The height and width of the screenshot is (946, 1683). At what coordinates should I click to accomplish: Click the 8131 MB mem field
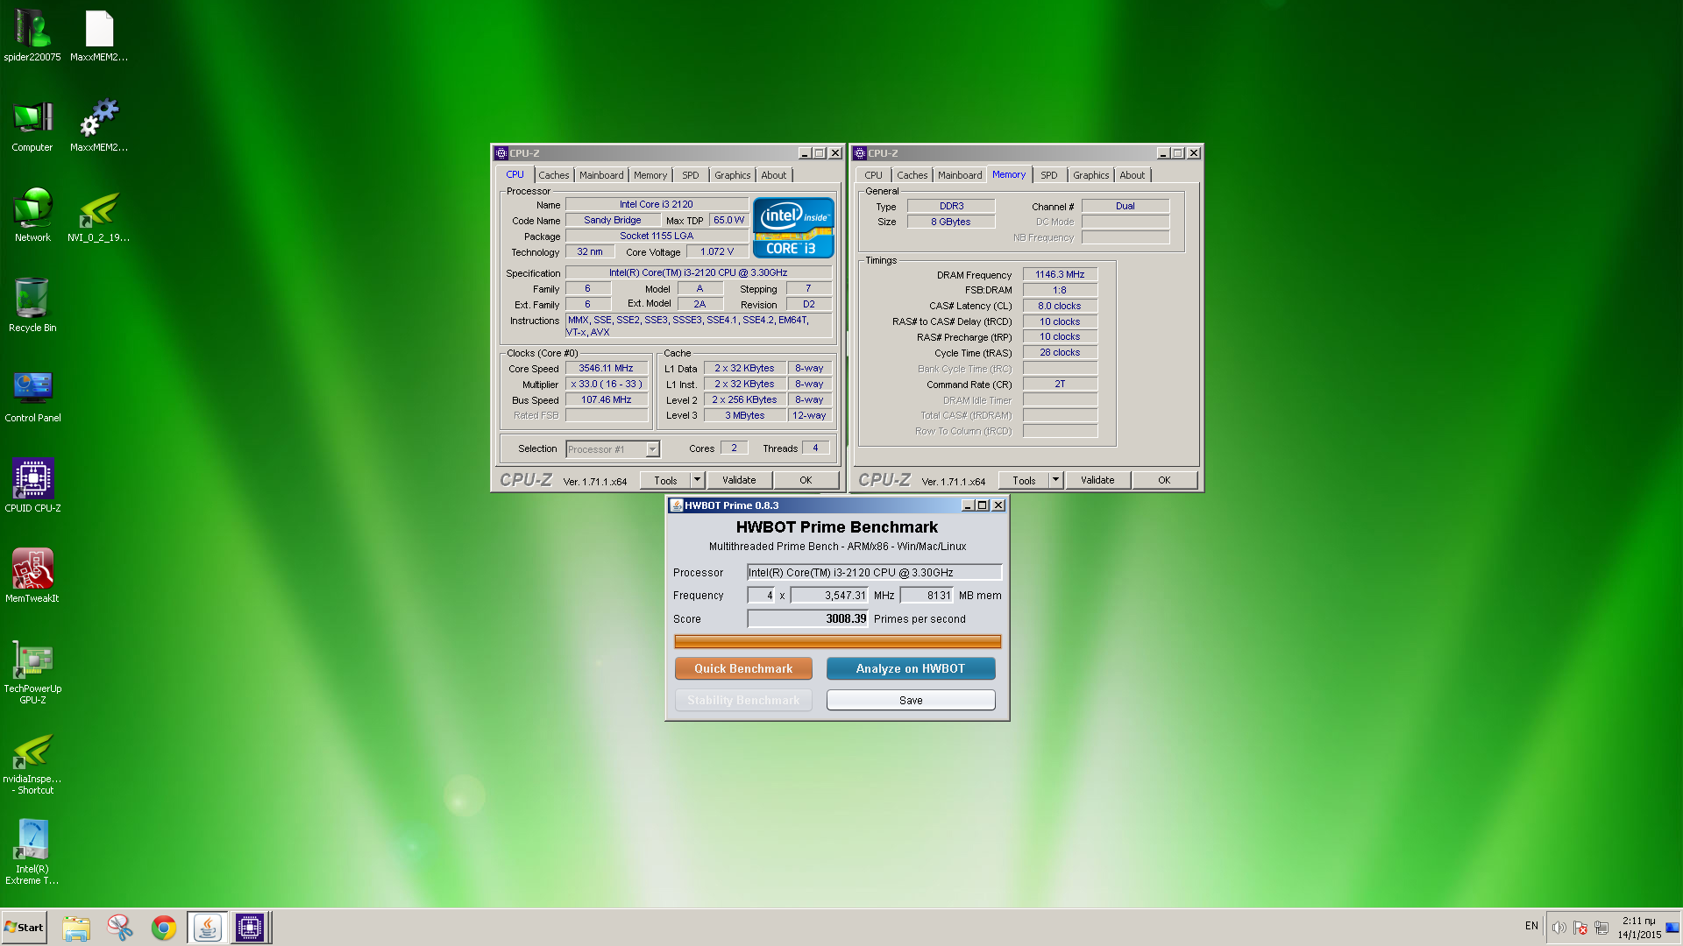tap(927, 595)
